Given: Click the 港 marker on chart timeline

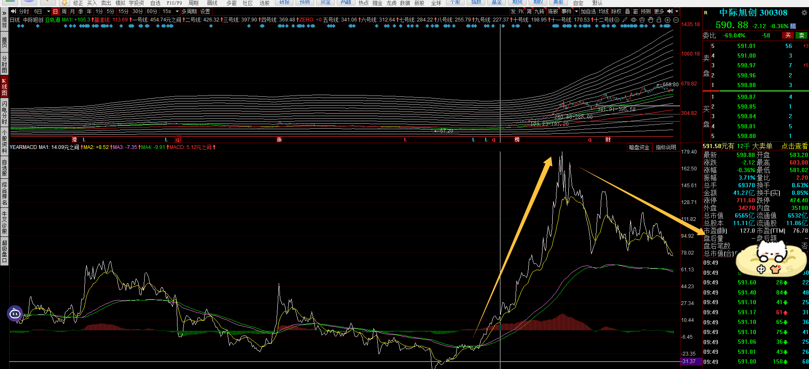Looking at the screenshot, I should 74,140.
